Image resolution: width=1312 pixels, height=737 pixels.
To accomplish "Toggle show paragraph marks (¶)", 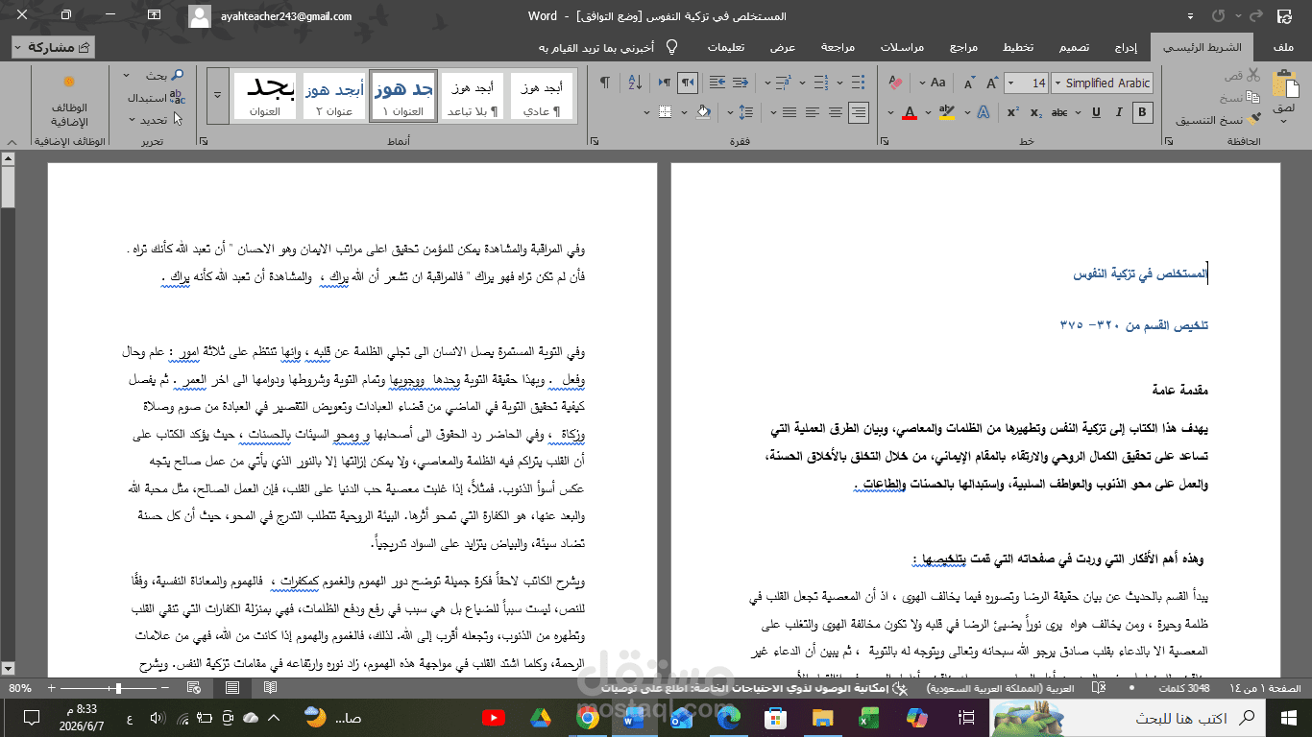I will pyautogui.click(x=604, y=83).
